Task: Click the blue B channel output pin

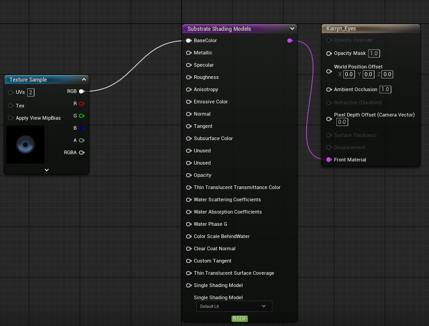Action: coord(82,128)
